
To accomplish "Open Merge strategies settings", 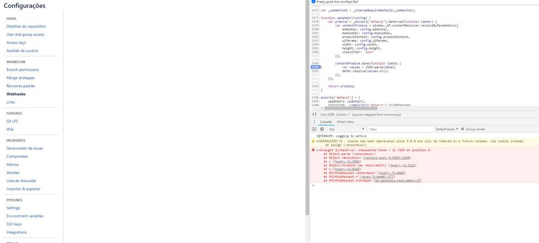I will 21,78.
